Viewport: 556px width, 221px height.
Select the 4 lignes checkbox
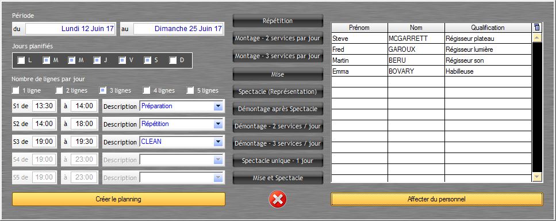(x=147, y=90)
